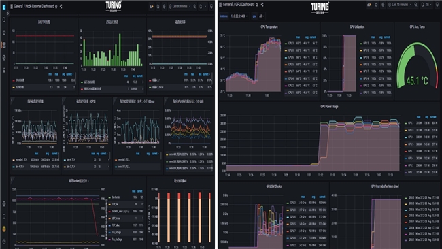Zoom out time range in Node Exporter

[x=194, y=6]
